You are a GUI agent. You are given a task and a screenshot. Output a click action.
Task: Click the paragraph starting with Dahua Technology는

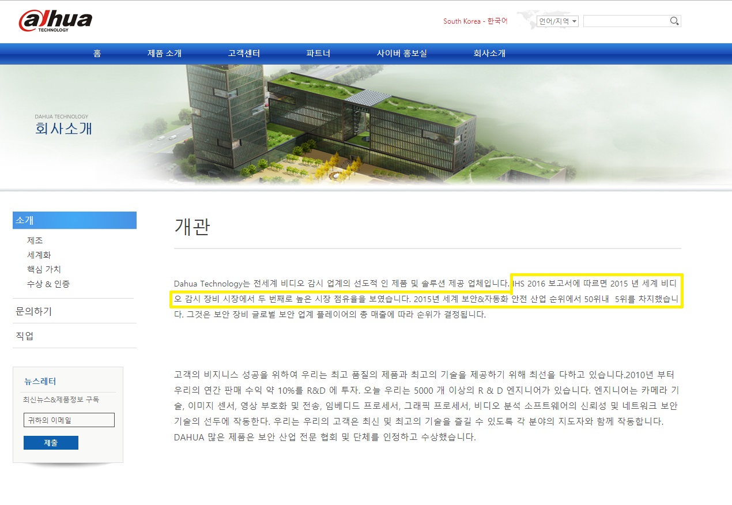(428, 299)
